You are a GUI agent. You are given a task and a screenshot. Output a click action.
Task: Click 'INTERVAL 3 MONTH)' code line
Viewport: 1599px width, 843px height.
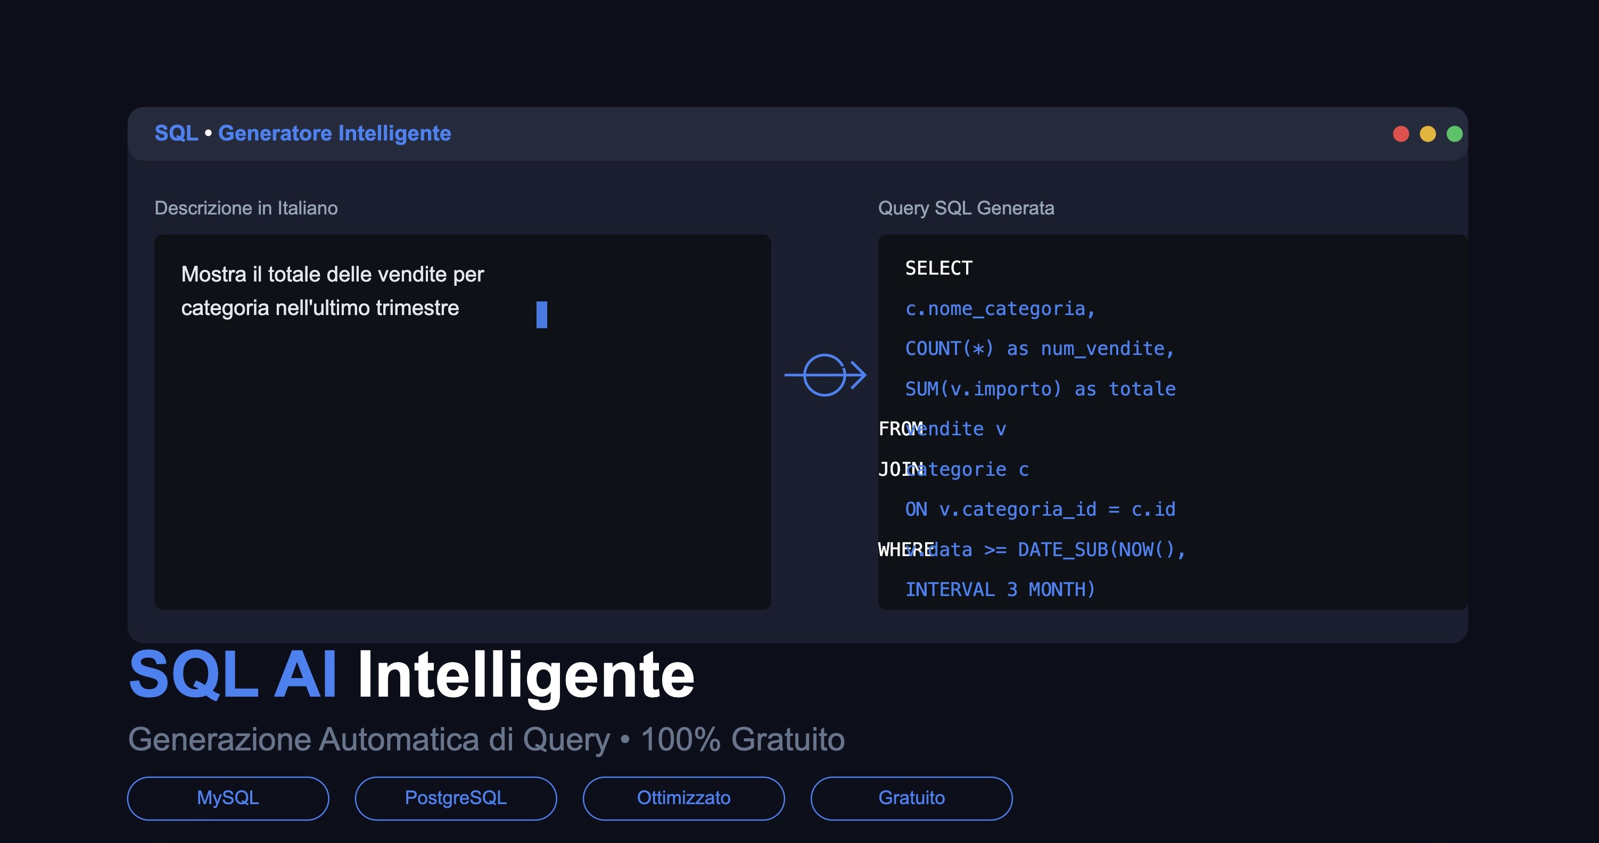point(1000,590)
